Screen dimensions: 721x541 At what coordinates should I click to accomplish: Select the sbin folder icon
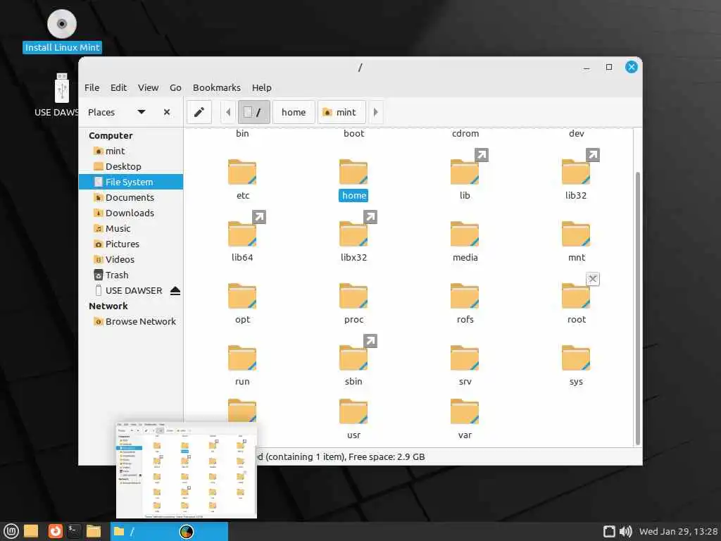coord(353,359)
